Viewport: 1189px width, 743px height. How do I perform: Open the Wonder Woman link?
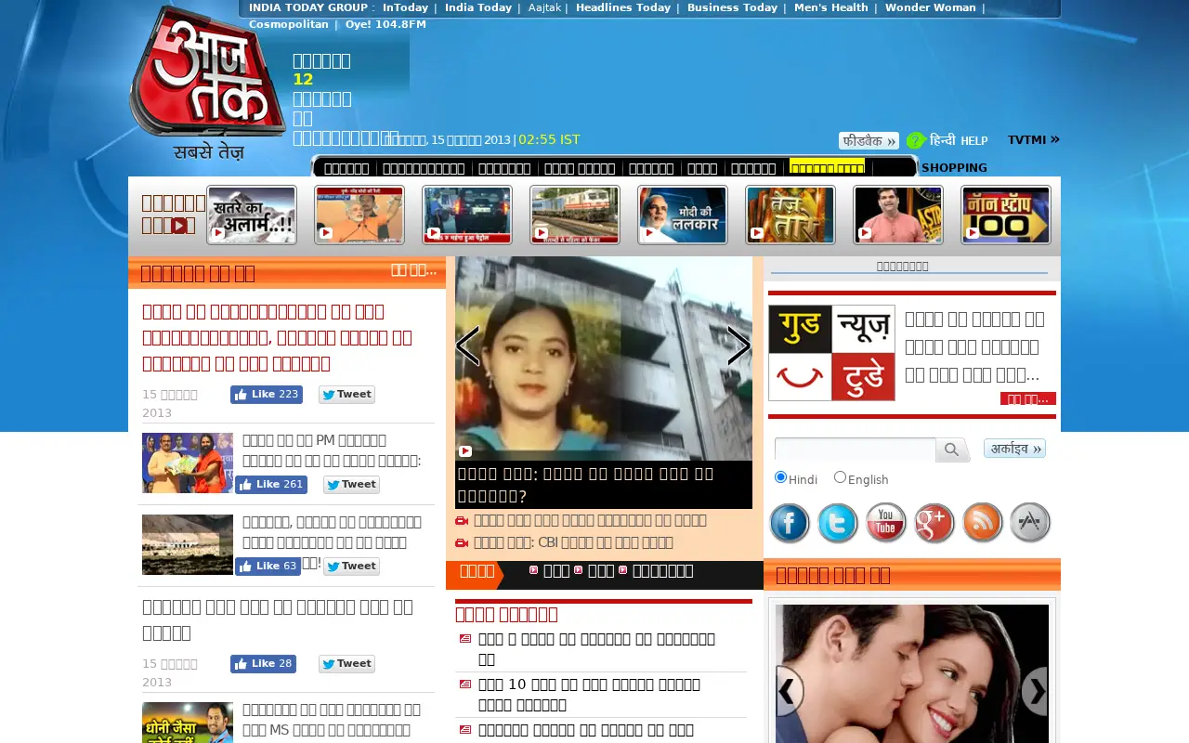click(x=931, y=7)
